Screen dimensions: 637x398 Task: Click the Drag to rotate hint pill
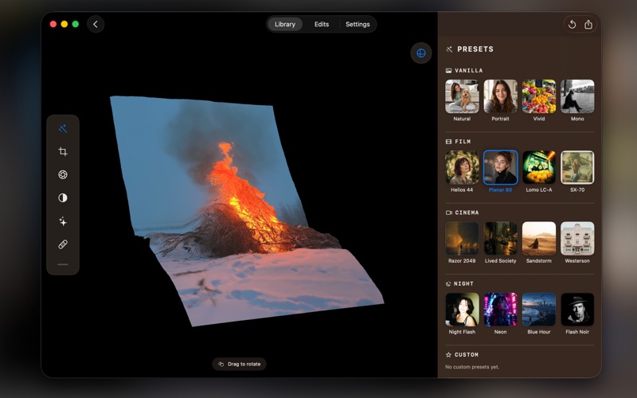240,364
